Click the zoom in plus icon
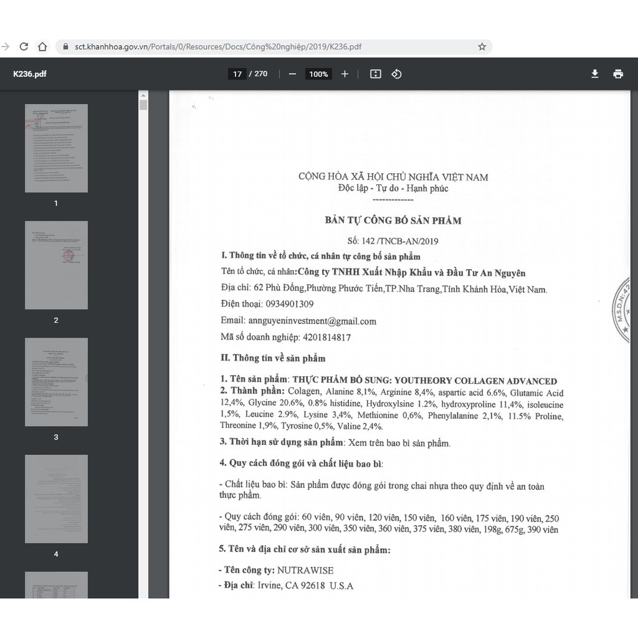The image size is (638, 638). [345, 74]
